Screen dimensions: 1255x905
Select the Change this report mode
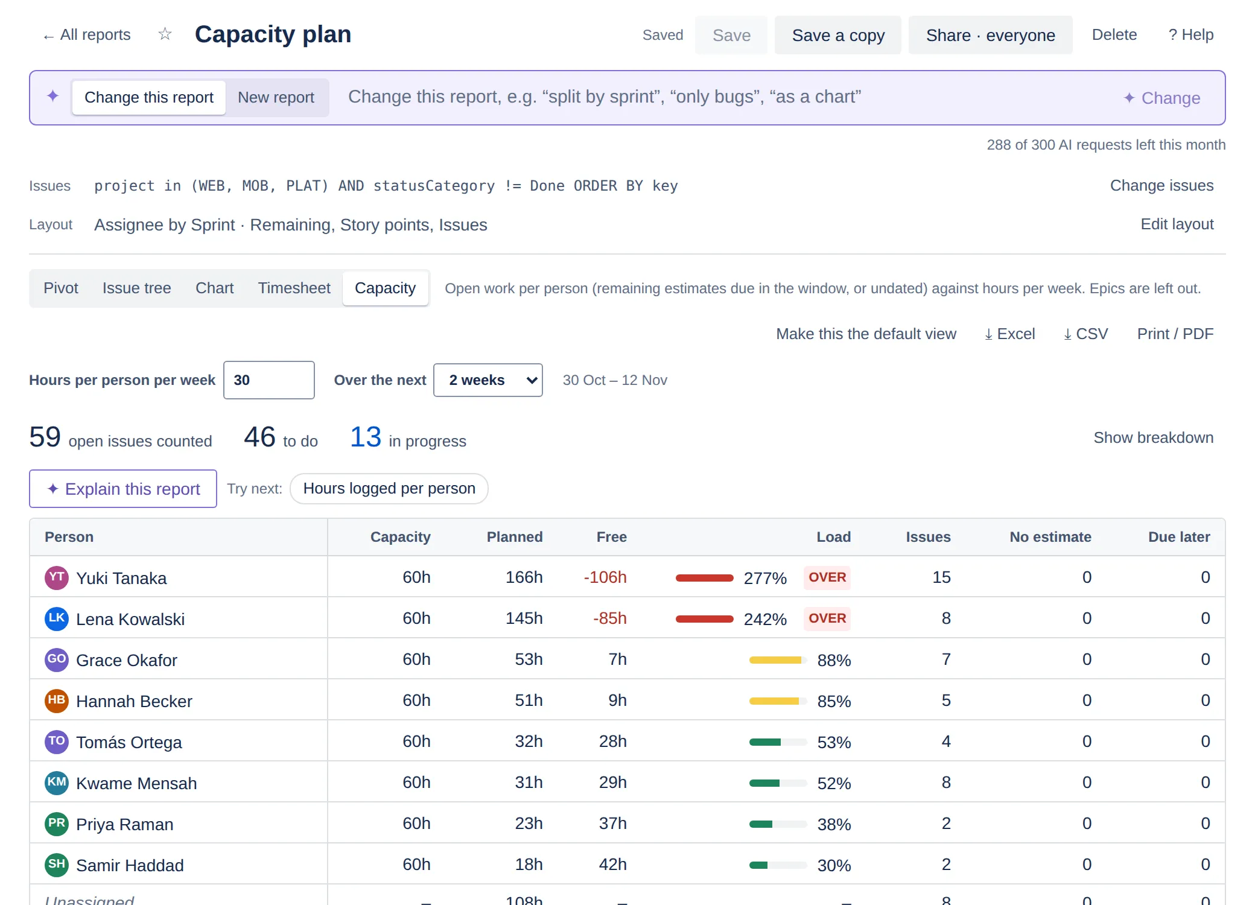tap(149, 98)
